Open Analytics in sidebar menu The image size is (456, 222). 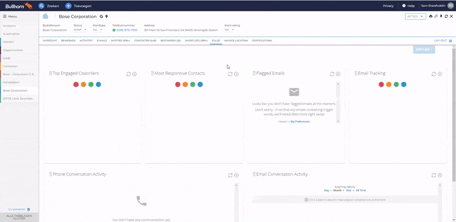pos(19,26)
